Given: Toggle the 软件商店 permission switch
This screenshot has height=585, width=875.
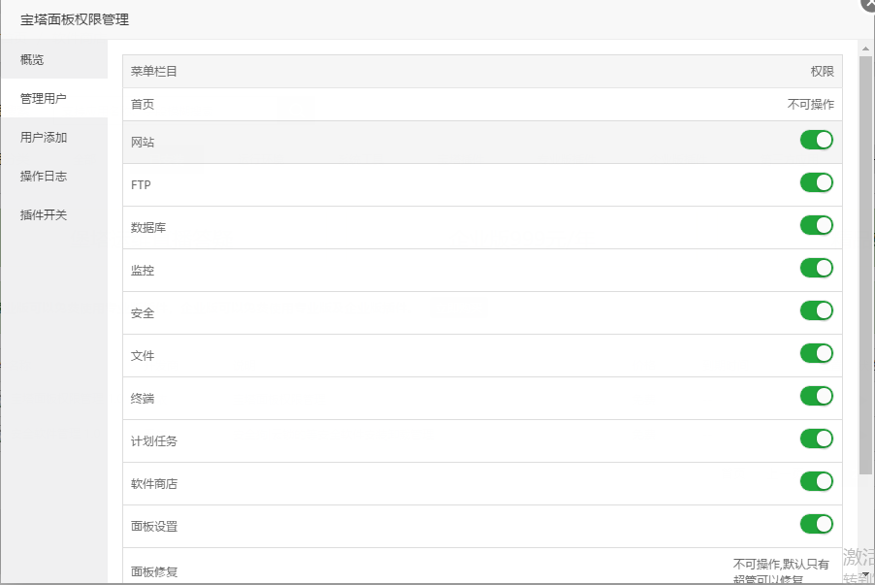Looking at the screenshot, I should [x=816, y=482].
